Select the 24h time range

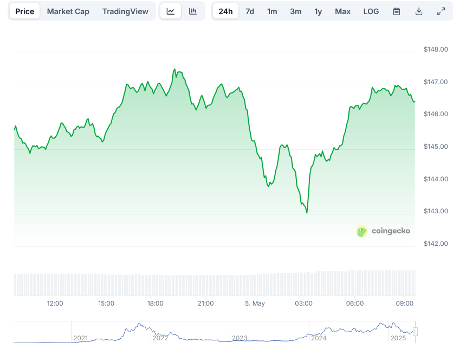[x=225, y=11]
